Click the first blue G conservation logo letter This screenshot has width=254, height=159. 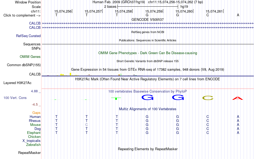click(147, 97)
